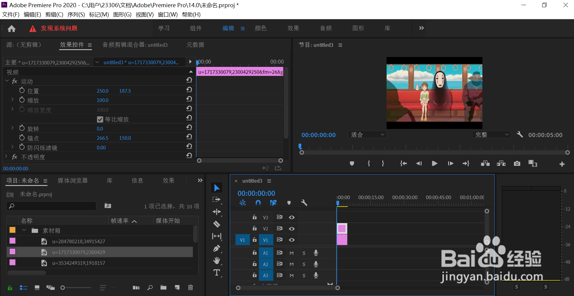
Task: Expand the Anti-flicker Filter property
Action: pos(12,147)
